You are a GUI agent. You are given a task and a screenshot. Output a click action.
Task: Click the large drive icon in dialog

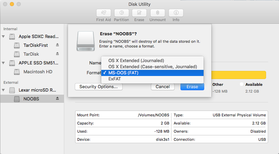click(x=86, y=41)
